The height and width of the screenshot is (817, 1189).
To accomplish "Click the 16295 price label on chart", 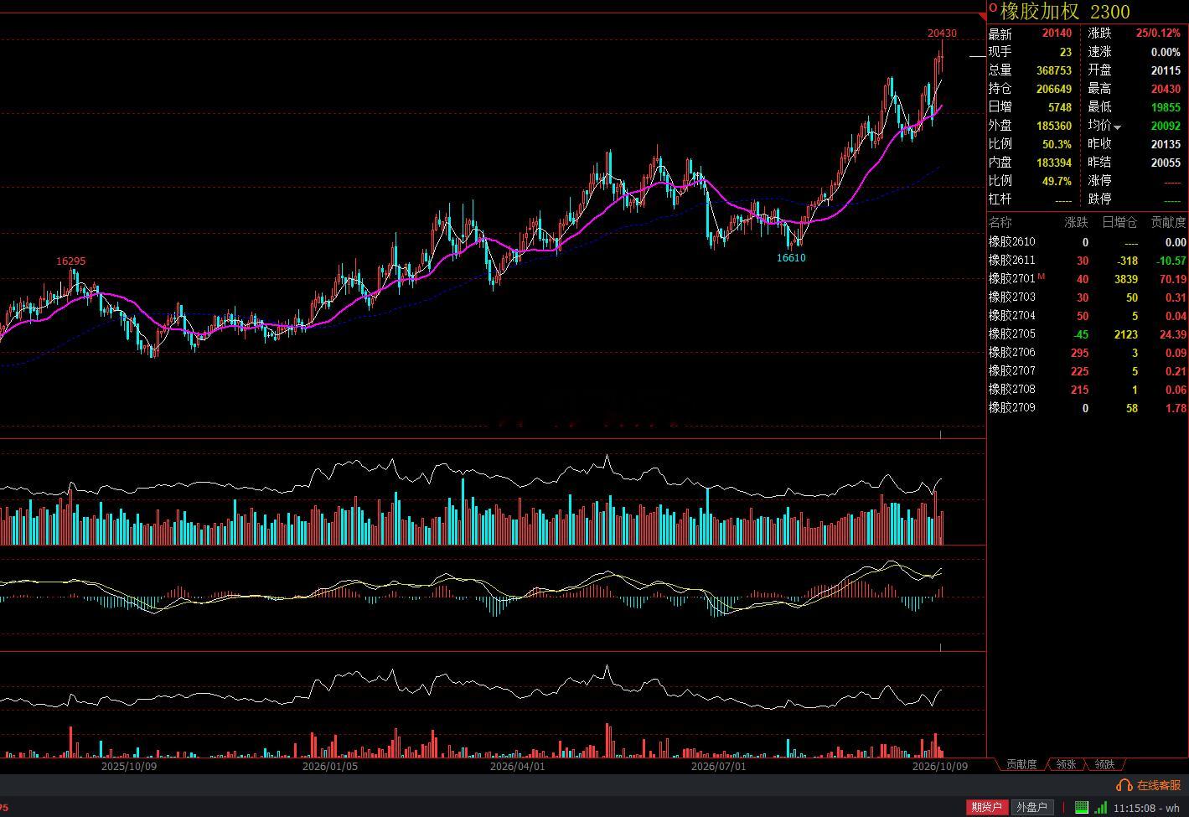I will pos(71,261).
